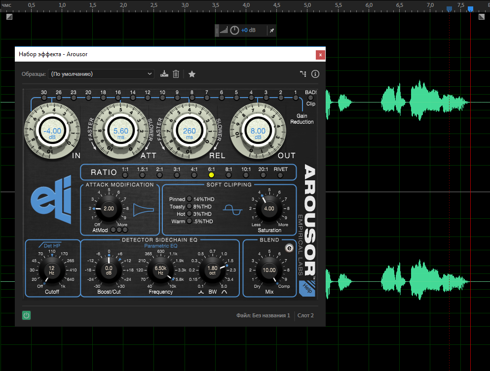Close the Arousor effect window
The image size is (490, 371).
320,55
